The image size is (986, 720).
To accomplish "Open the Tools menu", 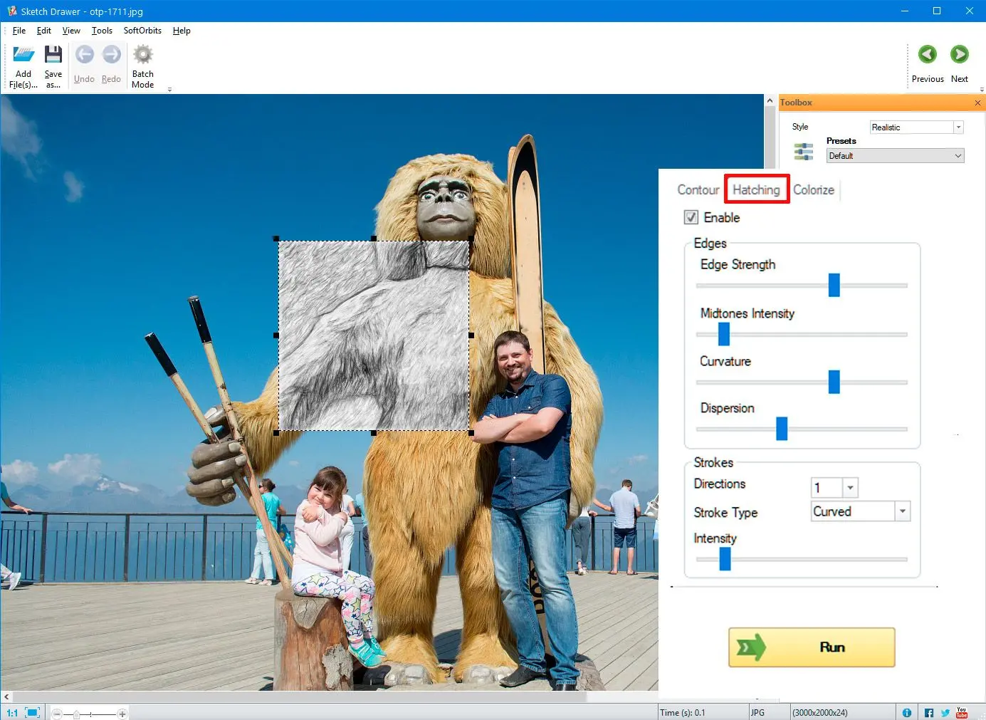I will pos(102,31).
